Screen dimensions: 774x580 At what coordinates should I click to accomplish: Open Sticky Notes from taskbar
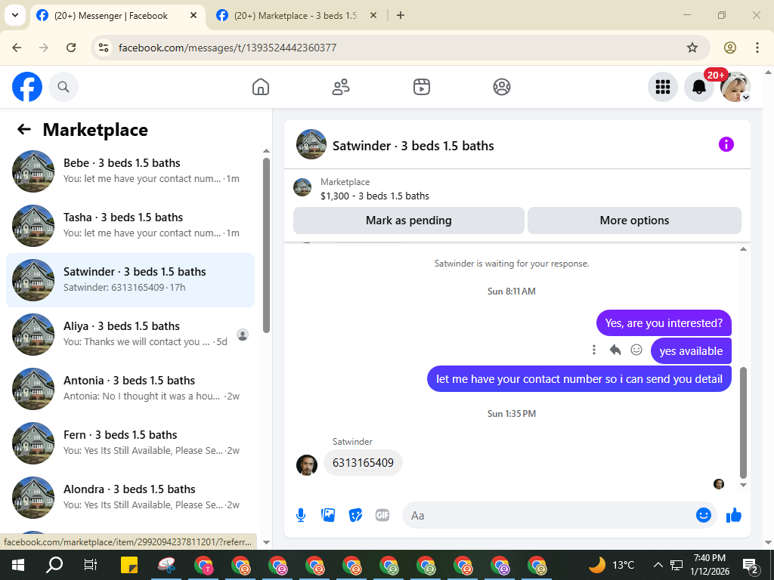point(129,565)
